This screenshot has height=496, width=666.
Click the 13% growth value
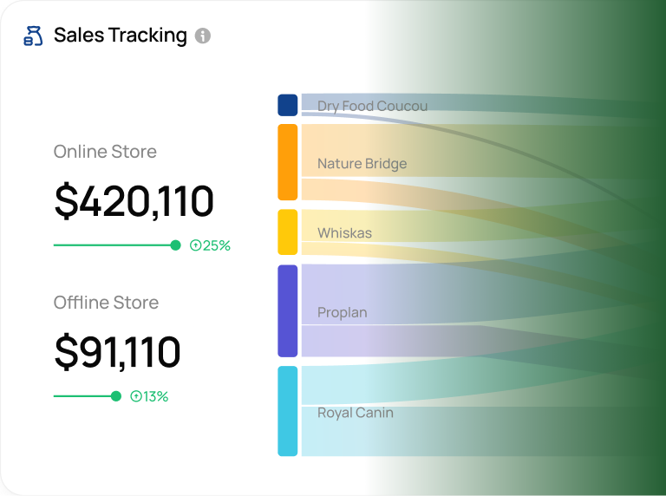[156, 396]
